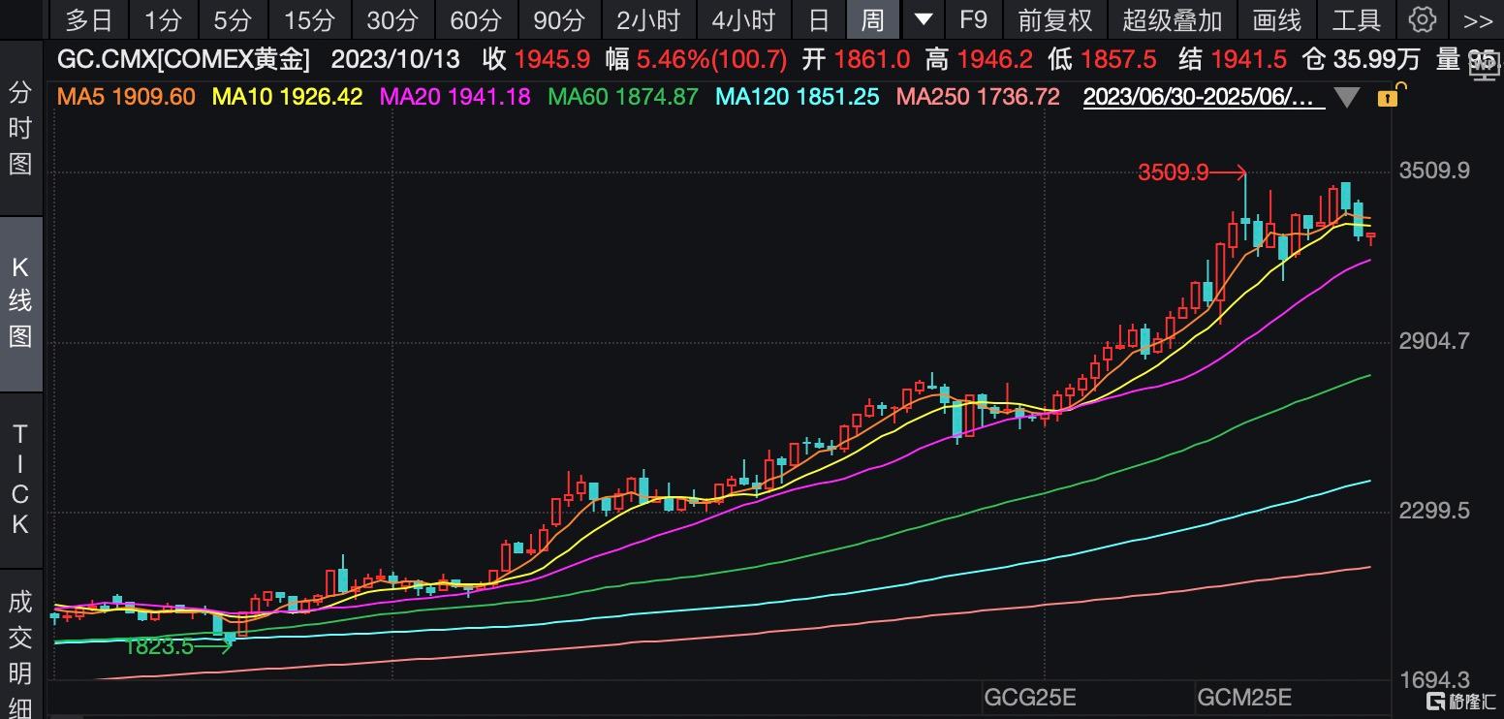The image size is (1504, 719).
Task: Click the 结 1941.5 settlement value
Action: [1232, 60]
